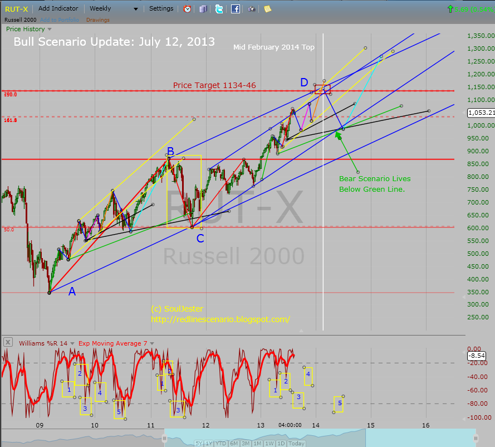Click the blue A wave label
The height and width of the screenshot is (447, 495).
coord(72,291)
